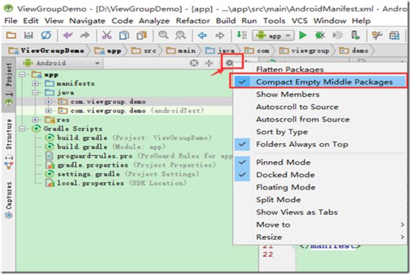Viewport: 410px width, 274px height.
Task: Expand the com.viewgroup.demo package
Action: (x=49, y=101)
